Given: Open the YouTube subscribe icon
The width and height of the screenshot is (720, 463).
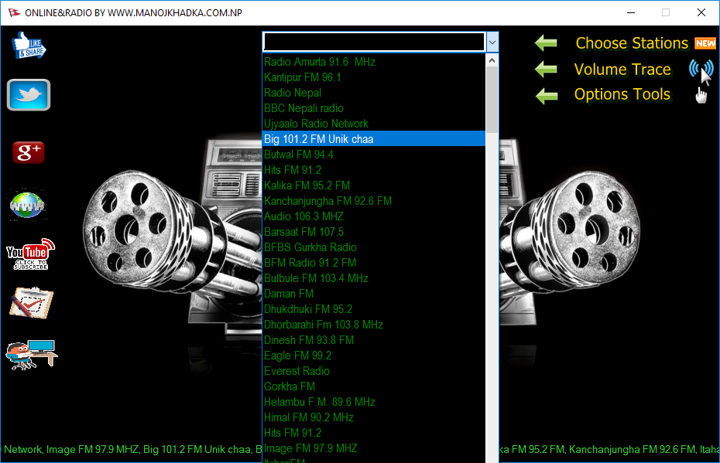Looking at the screenshot, I should click(x=30, y=254).
